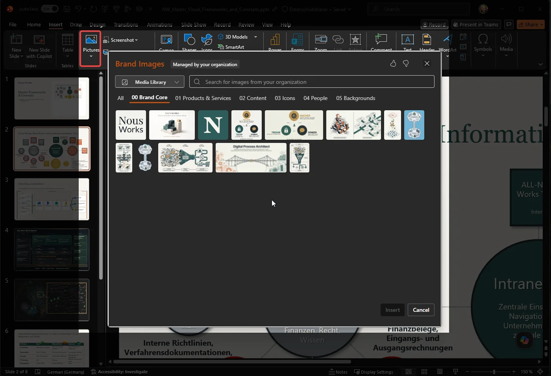Click the Insert button in dialog
Image resolution: width=551 pixels, height=376 pixels.
click(392, 310)
